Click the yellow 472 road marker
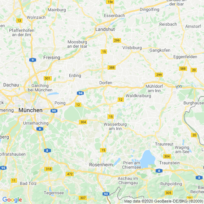The image size is (204, 204). (x=70, y=174)
